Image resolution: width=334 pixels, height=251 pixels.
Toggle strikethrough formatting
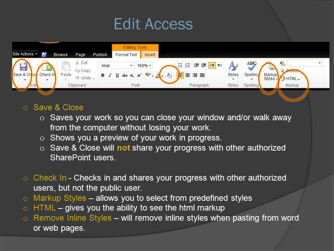(x=125, y=75)
